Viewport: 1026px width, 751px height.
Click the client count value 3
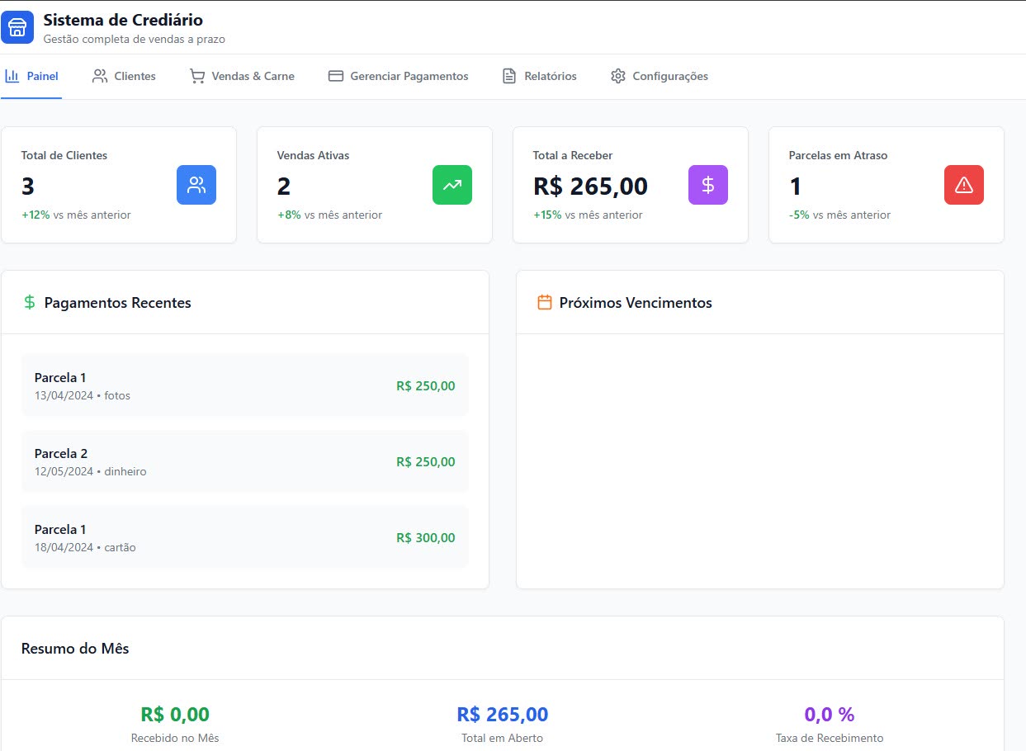28,187
